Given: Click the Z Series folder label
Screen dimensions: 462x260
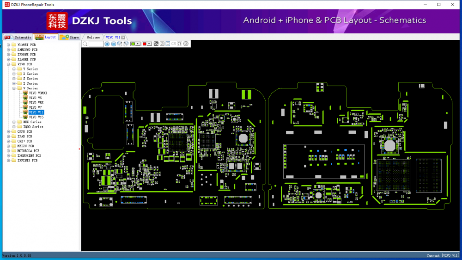Looking at the screenshot, I should pos(30,84).
